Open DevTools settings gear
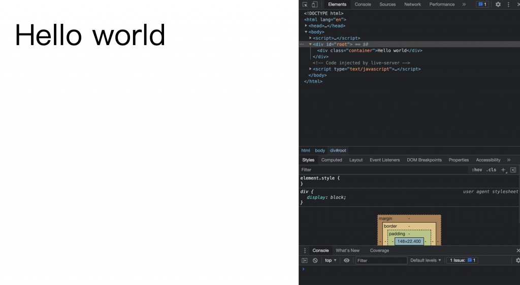520x285 pixels. click(498, 4)
